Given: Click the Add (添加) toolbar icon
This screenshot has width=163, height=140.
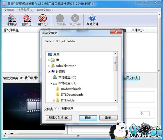Looking at the screenshot, I should pyautogui.click(x=12, y=20).
